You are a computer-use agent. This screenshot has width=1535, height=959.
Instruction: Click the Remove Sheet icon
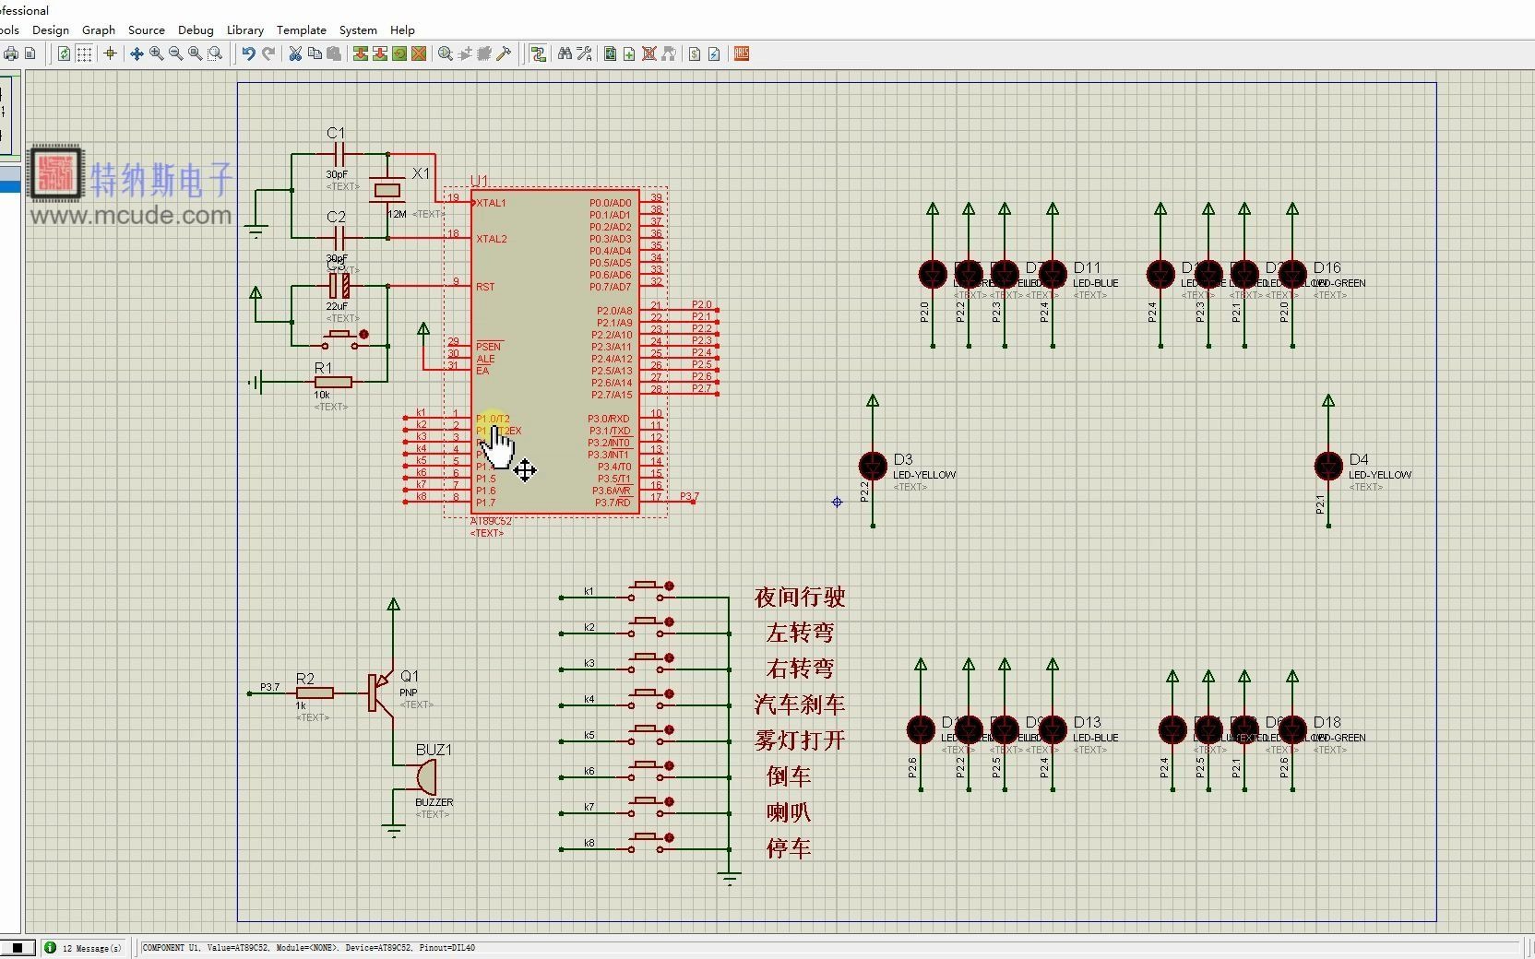[649, 53]
